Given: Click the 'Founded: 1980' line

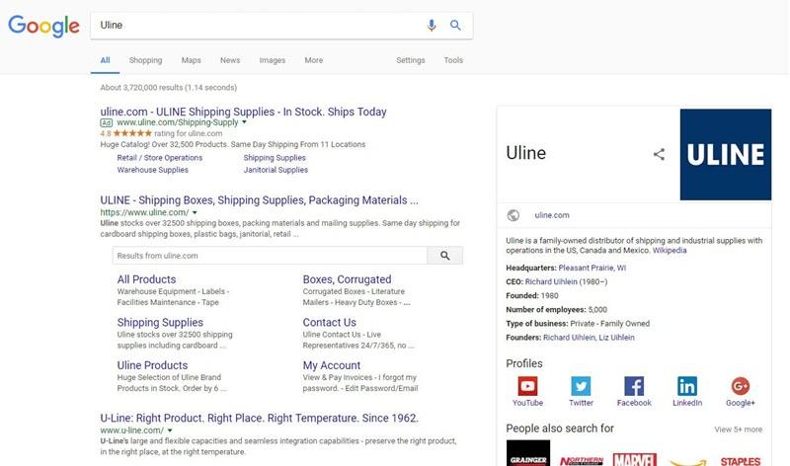Looking at the screenshot, I should [x=532, y=296].
